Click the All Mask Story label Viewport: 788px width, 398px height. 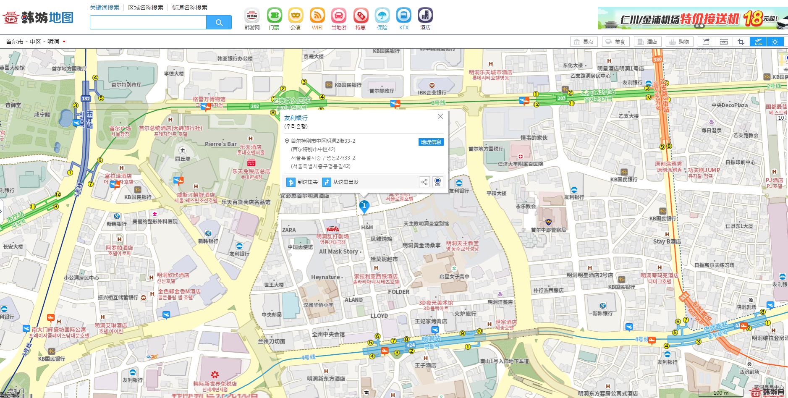[338, 251]
